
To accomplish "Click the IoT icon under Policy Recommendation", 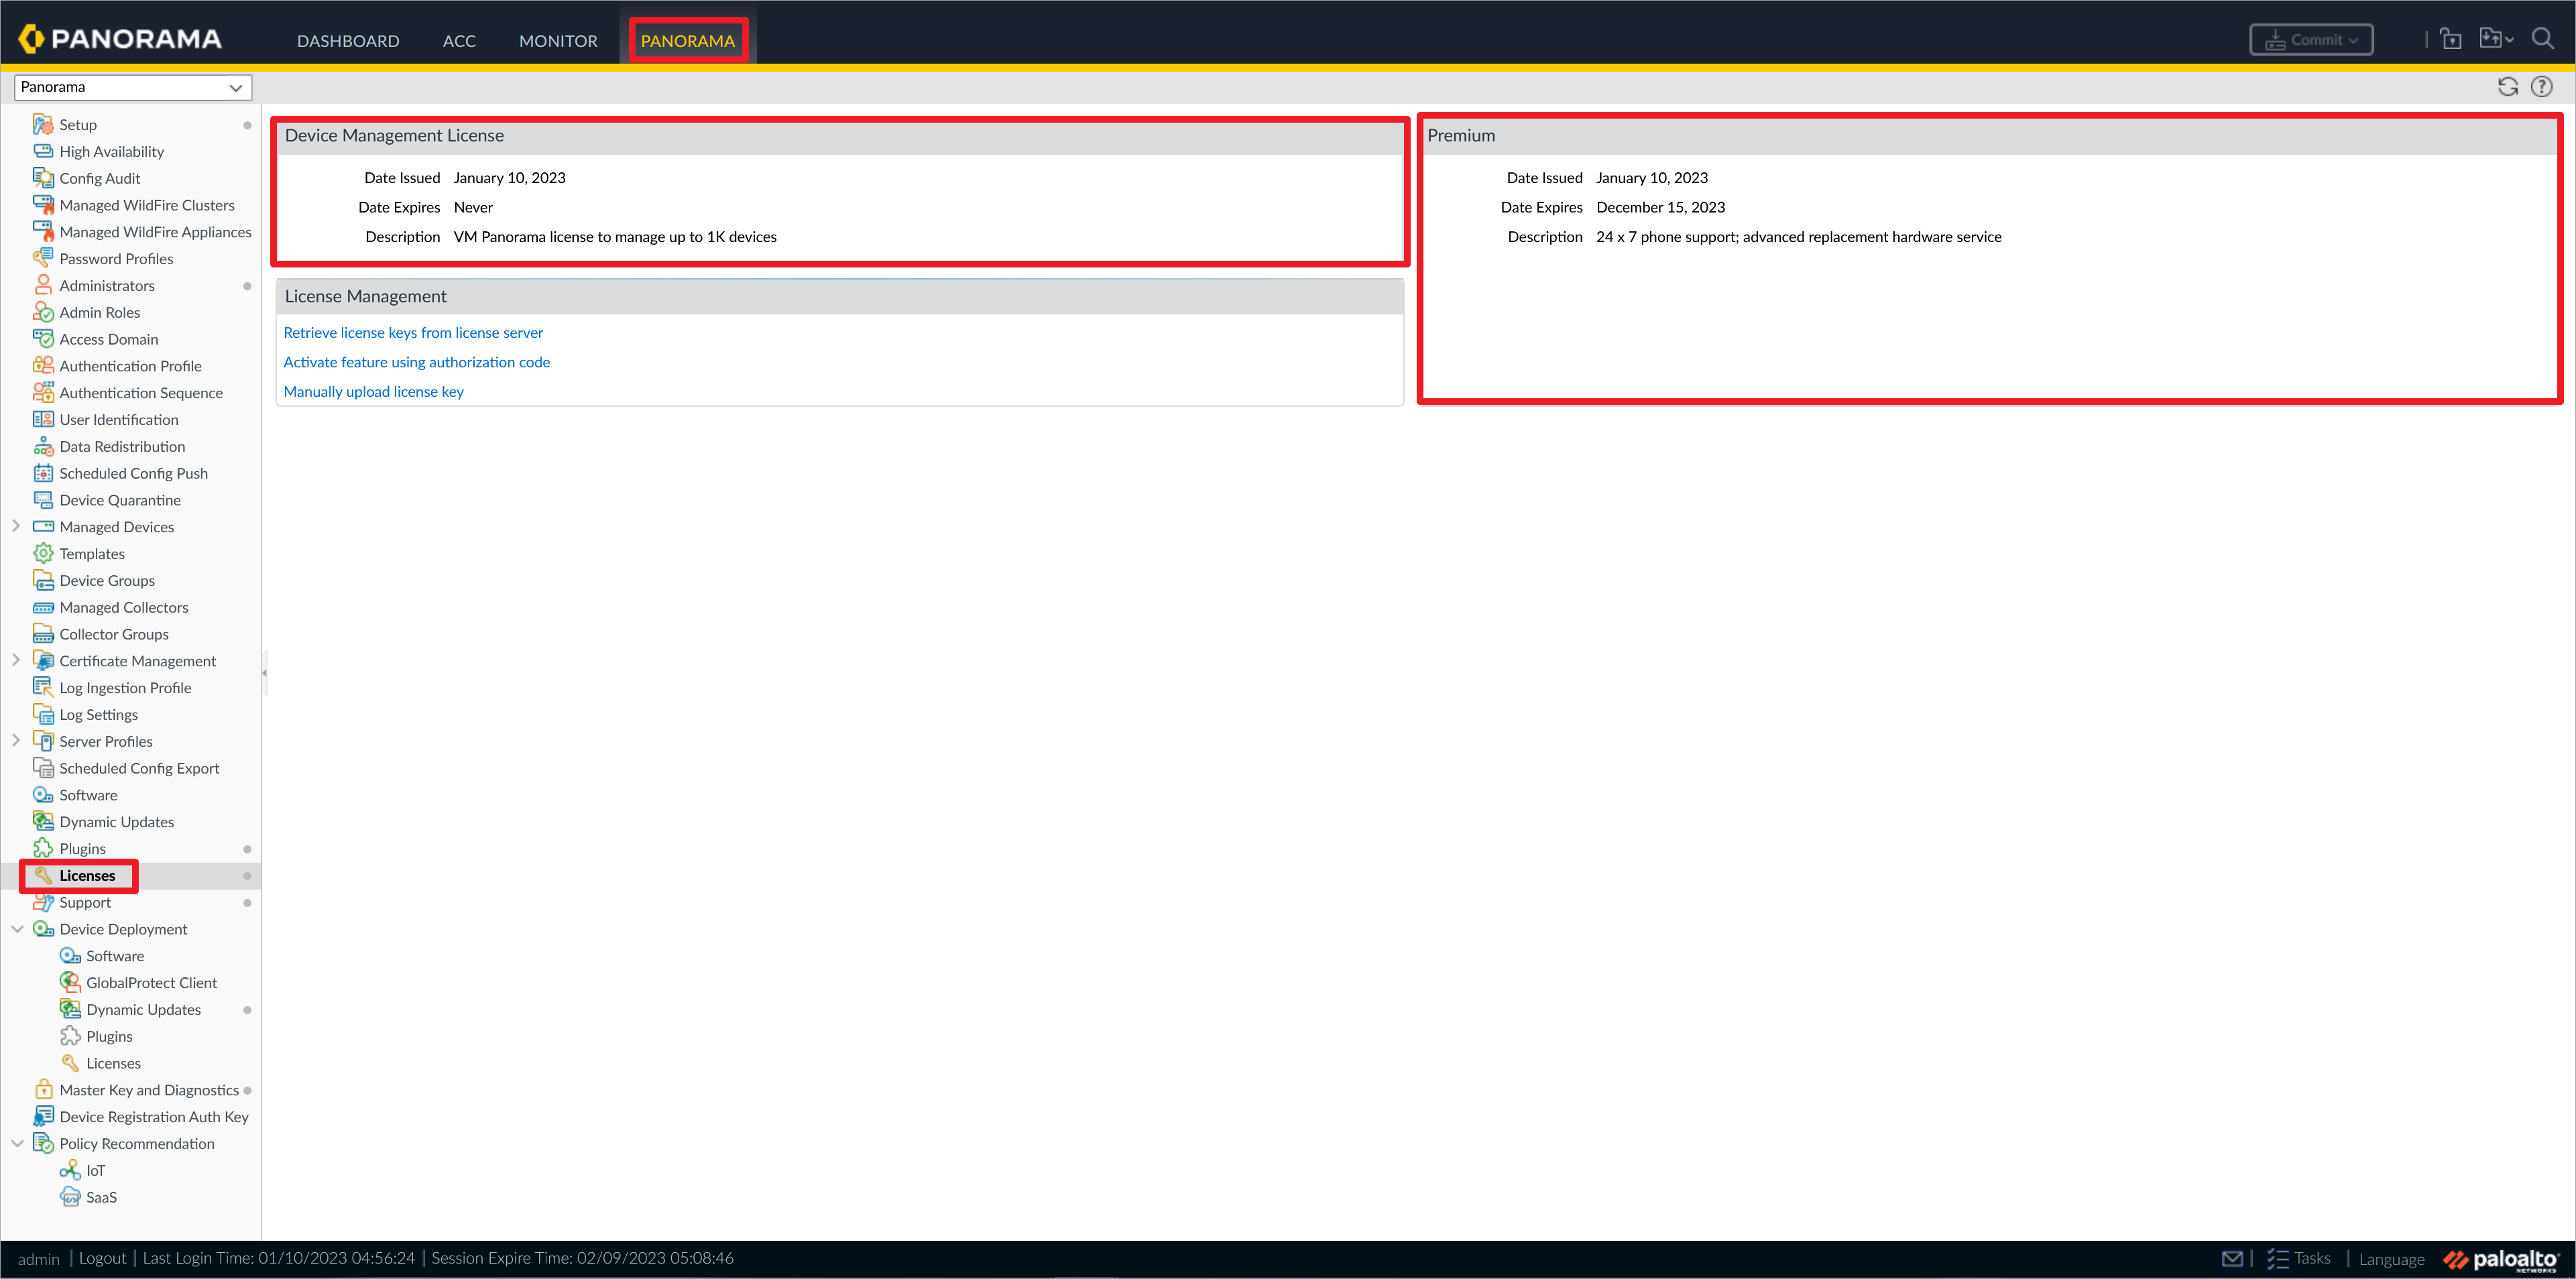I will [x=69, y=1170].
